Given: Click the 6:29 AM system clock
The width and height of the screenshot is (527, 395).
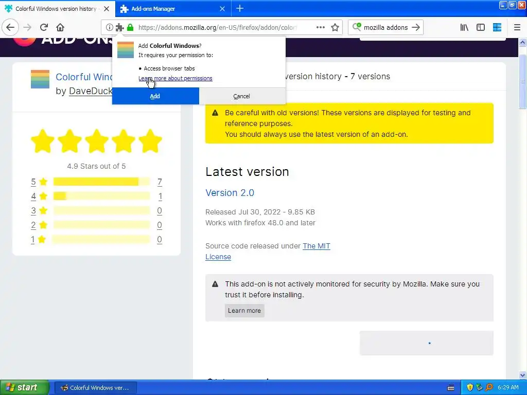Looking at the screenshot, I should 508,388.
